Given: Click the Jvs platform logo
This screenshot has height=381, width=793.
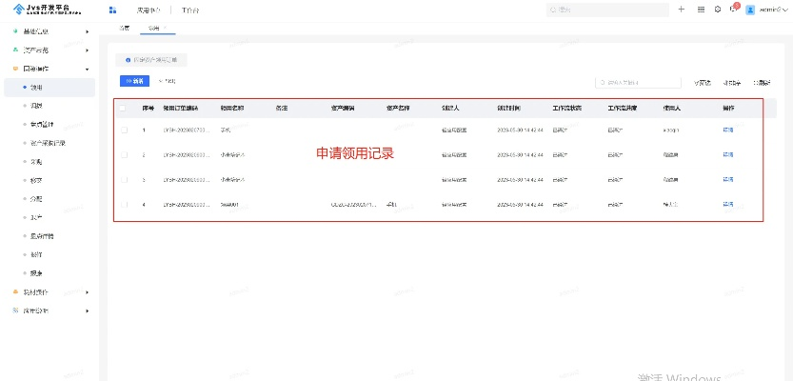Looking at the screenshot, I should (x=49, y=10).
